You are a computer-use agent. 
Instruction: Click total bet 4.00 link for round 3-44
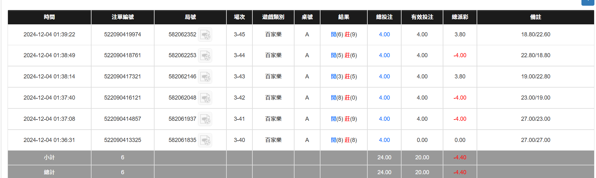point(384,55)
